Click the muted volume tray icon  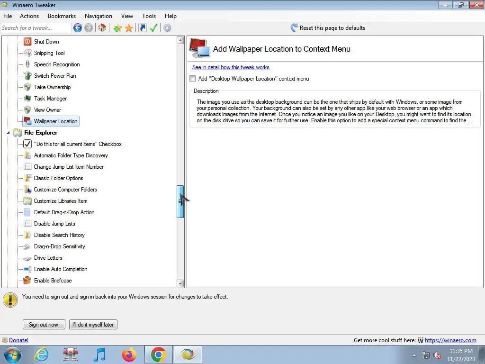tap(437, 355)
